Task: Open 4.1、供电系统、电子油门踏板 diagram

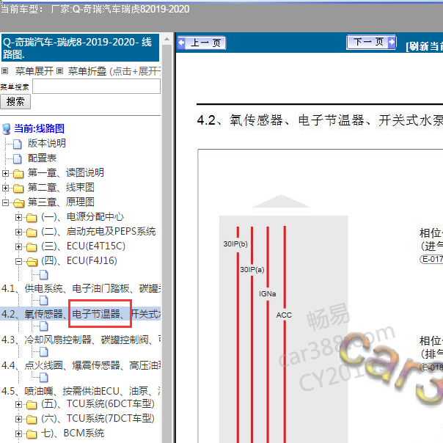Action: coord(81,288)
